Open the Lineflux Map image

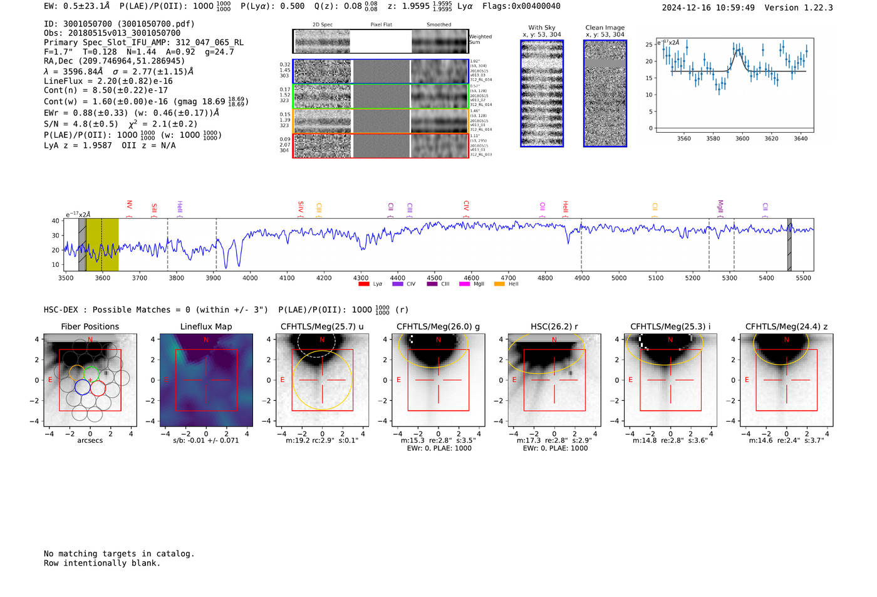click(x=206, y=380)
